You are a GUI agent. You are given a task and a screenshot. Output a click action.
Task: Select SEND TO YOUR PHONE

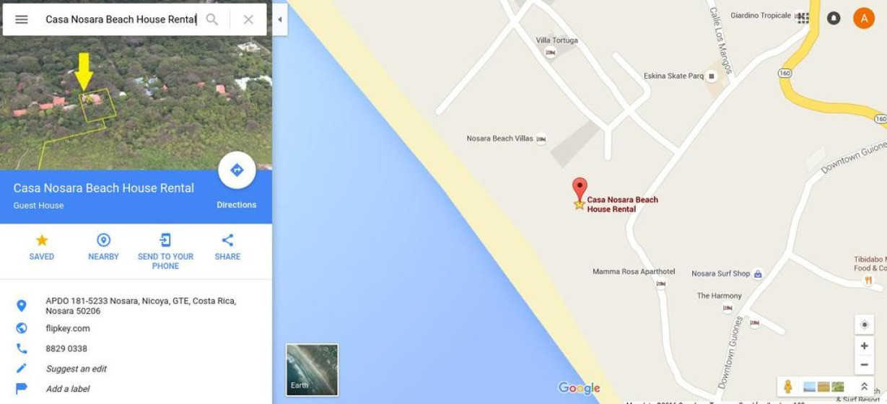tap(165, 251)
